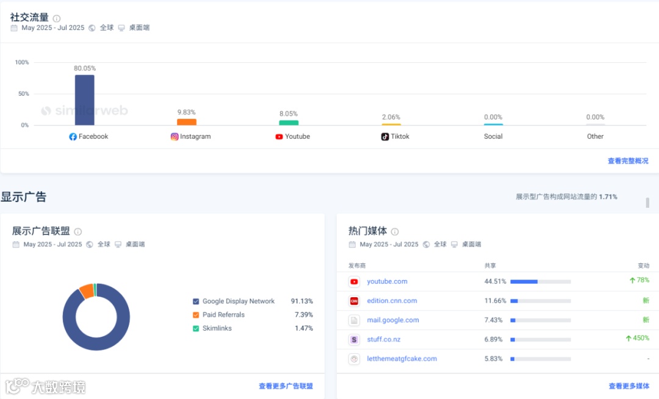Click the info icon next to 社交流量
The image size is (659, 399).
coord(57,18)
